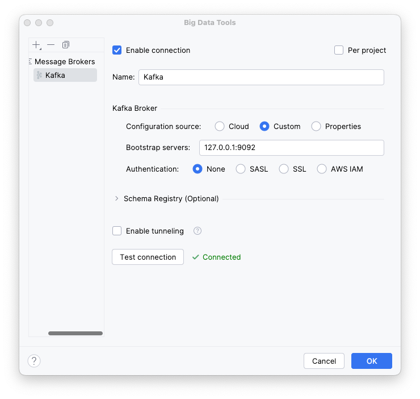Collapse the Message Brokers tree group
Screen dimensions: 420x399
pyautogui.click(x=31, y=61)
